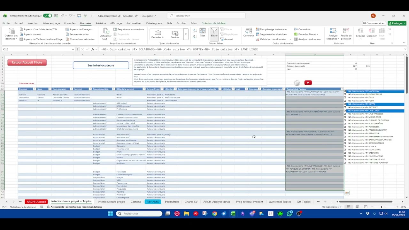
Task: Click the Rechercher search box in title bar
Action: pyautogui.click(x=206, y=16)
